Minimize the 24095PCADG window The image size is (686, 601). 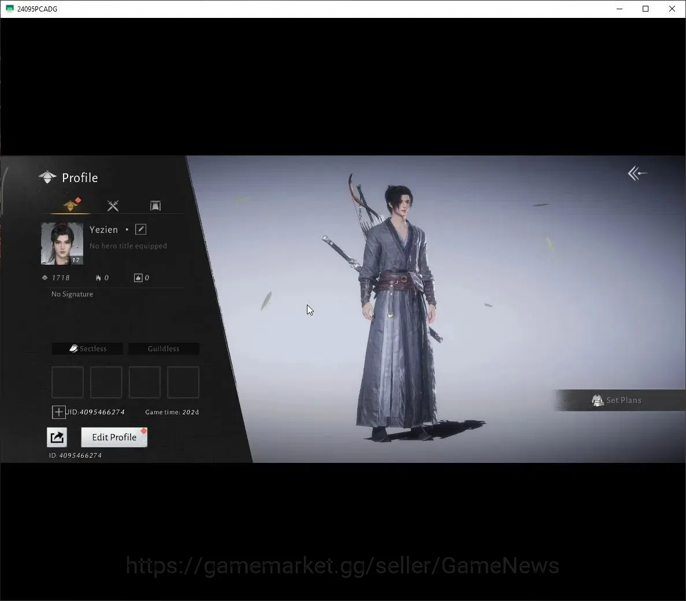619,9
